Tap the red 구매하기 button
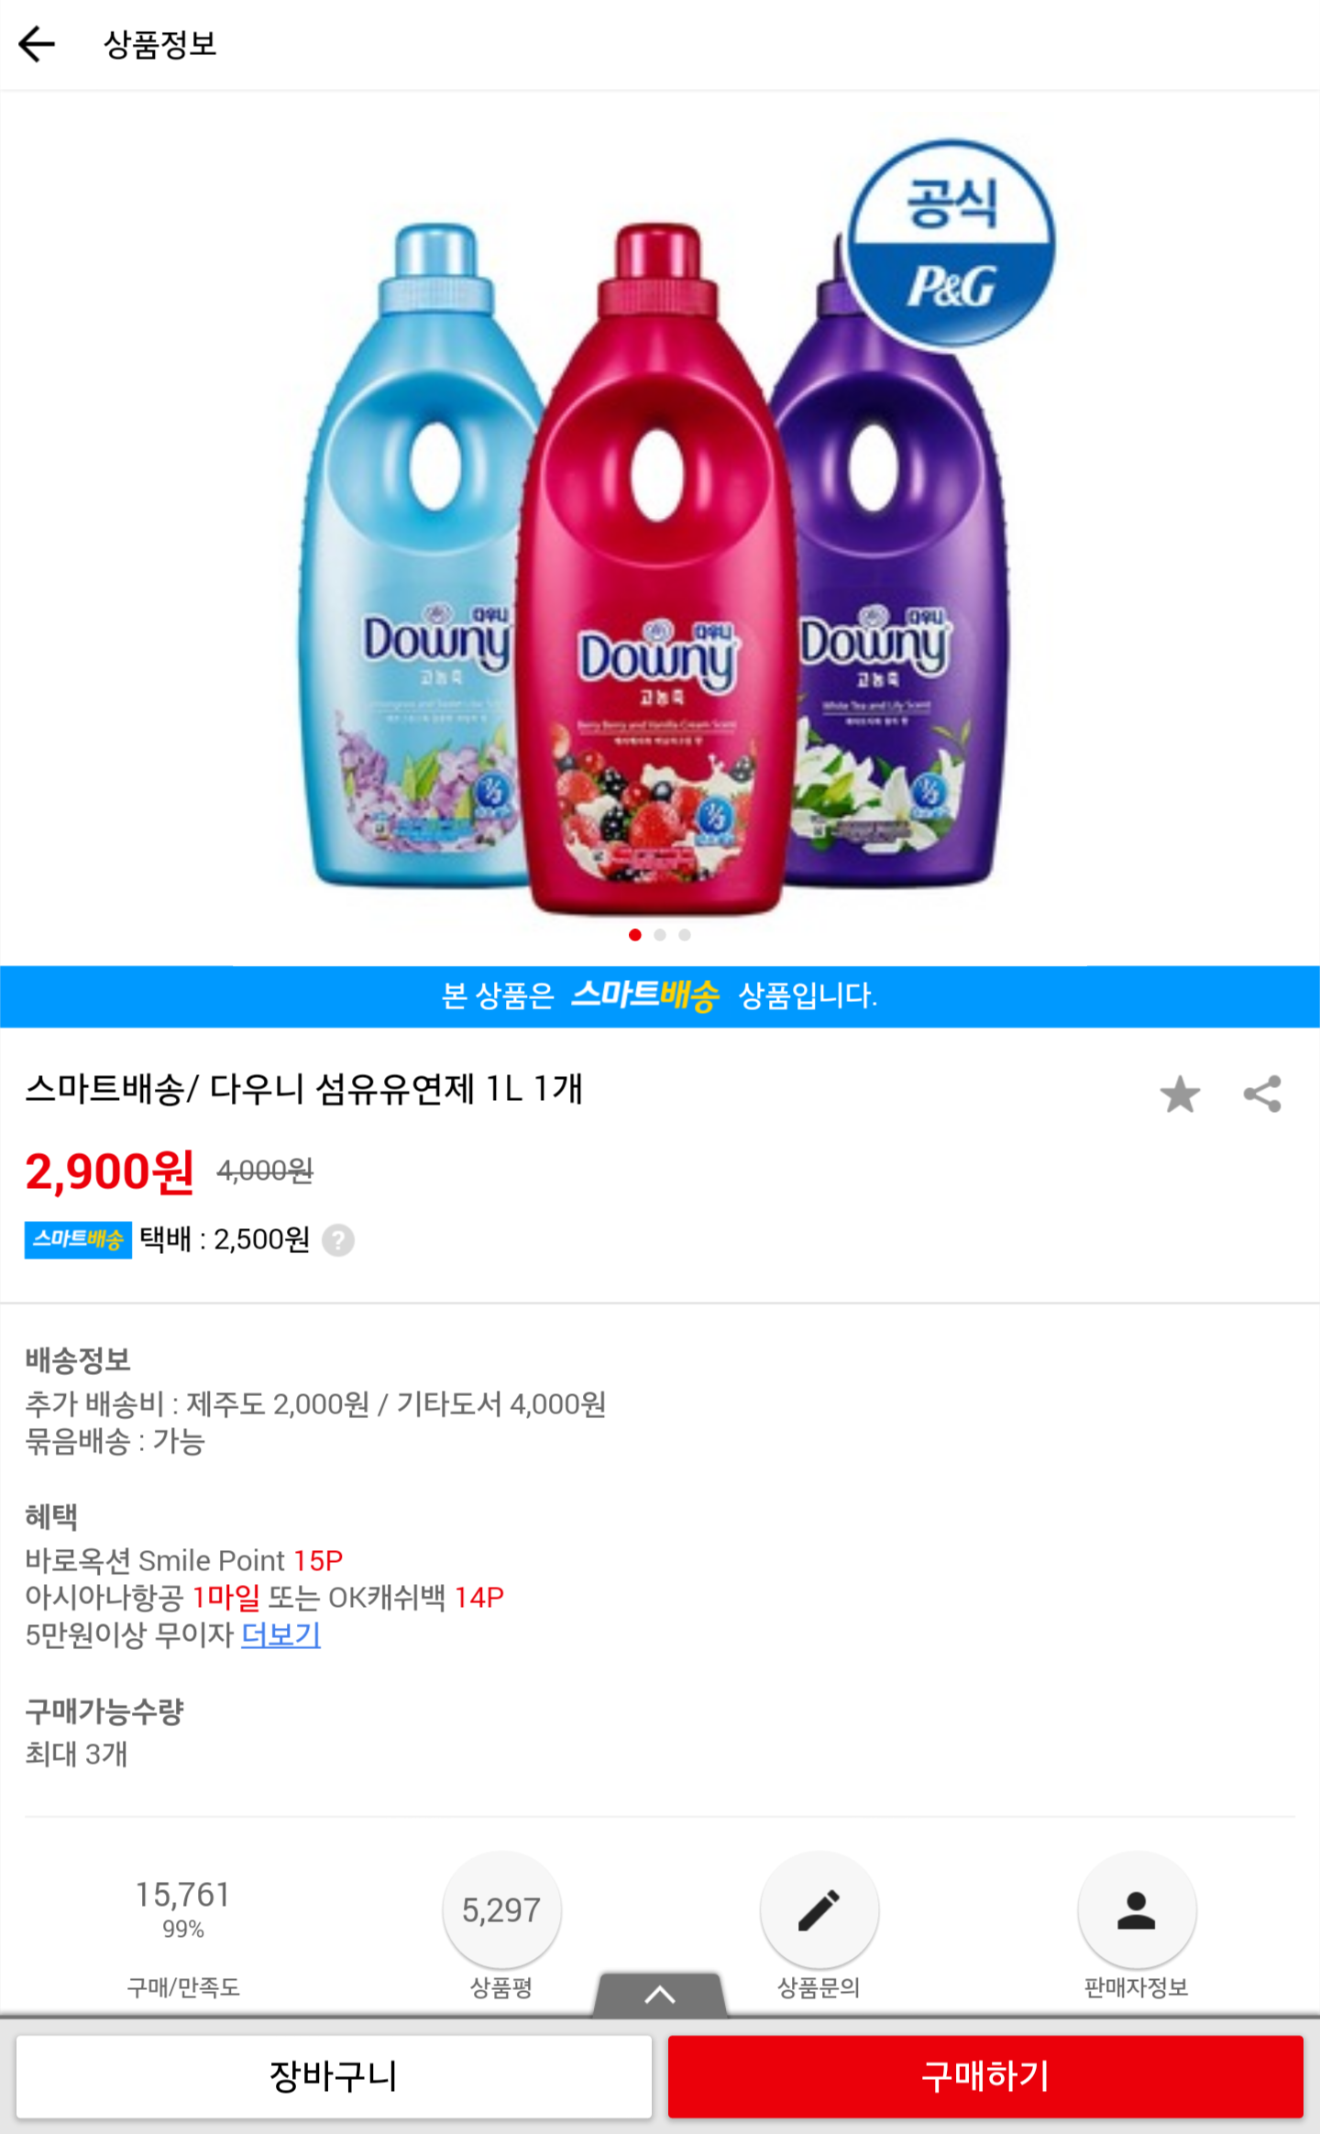Image resolution: width=1320 pixels, height=2134 pixels. pyautogui.click(x=985, y=2076)
